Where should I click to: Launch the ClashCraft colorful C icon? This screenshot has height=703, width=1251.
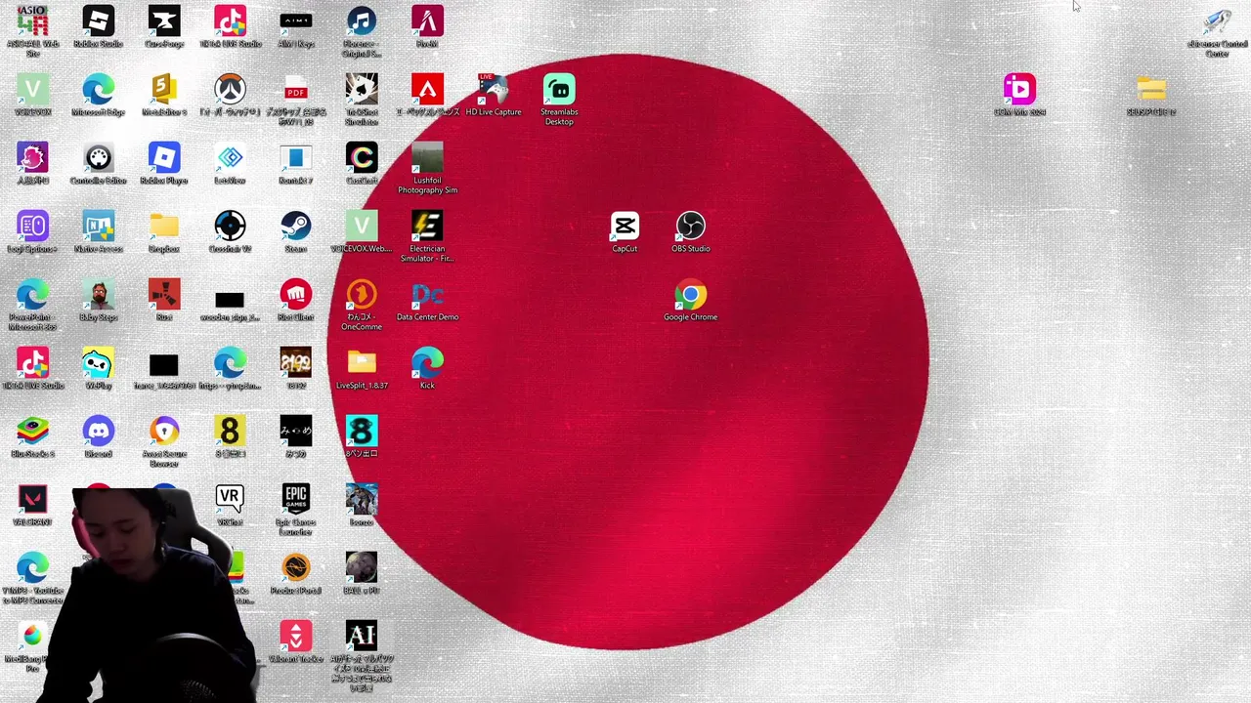pyautogui.click(x=362, y=163)
